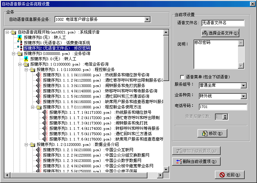This screenshot has width=257, height=183.
Task: Click the running-man icon for 按键序列0 转人工
Action: tap(20, 37)
